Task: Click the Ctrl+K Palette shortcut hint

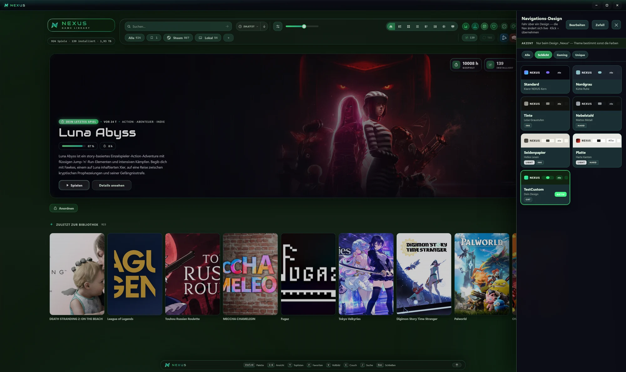Action: pyautogui.click(x=254, y=365)
